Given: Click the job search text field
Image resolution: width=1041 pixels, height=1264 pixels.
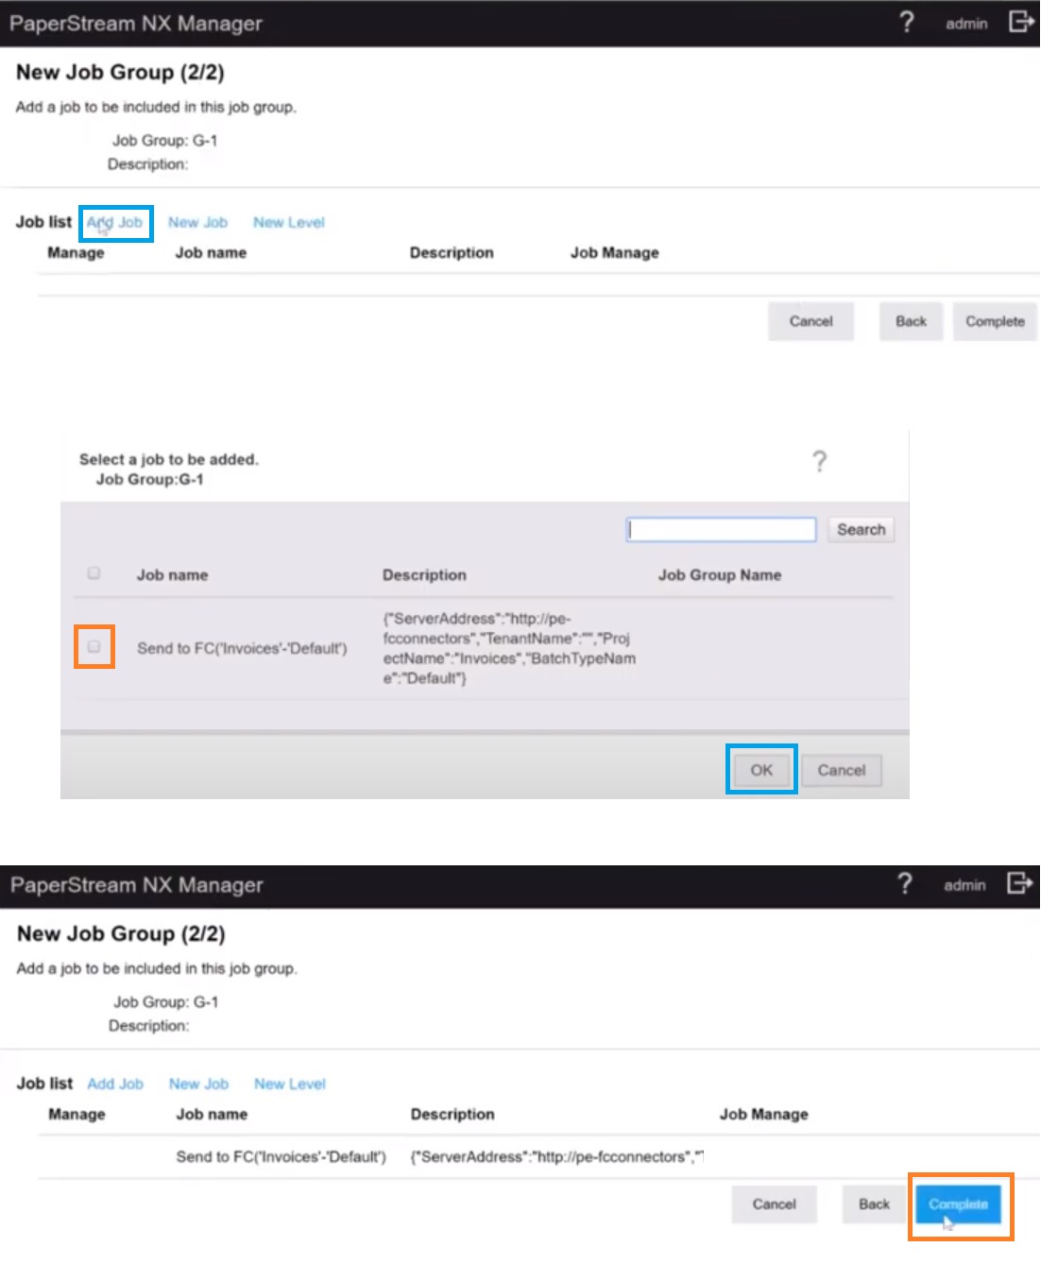Looking at the screenshot, I should pyautogui.click(x=721, y=530).
